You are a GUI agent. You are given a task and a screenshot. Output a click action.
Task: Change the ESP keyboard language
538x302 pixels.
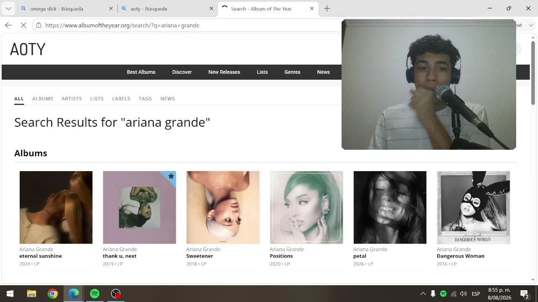pos(476,294)
